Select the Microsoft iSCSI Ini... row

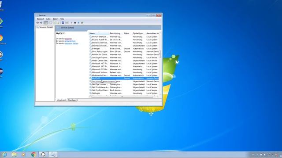pyautogui.click(x=124, y=69)
